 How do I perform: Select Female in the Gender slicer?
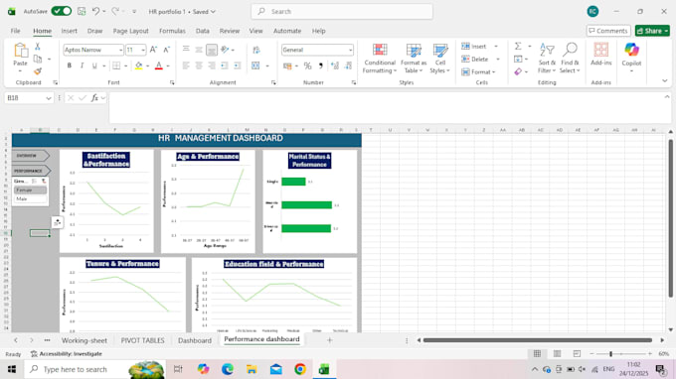pyautogui.click(x=30, y=190)
